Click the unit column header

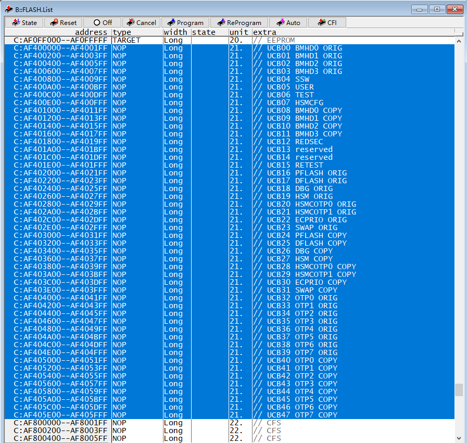(x=240, y=32)
